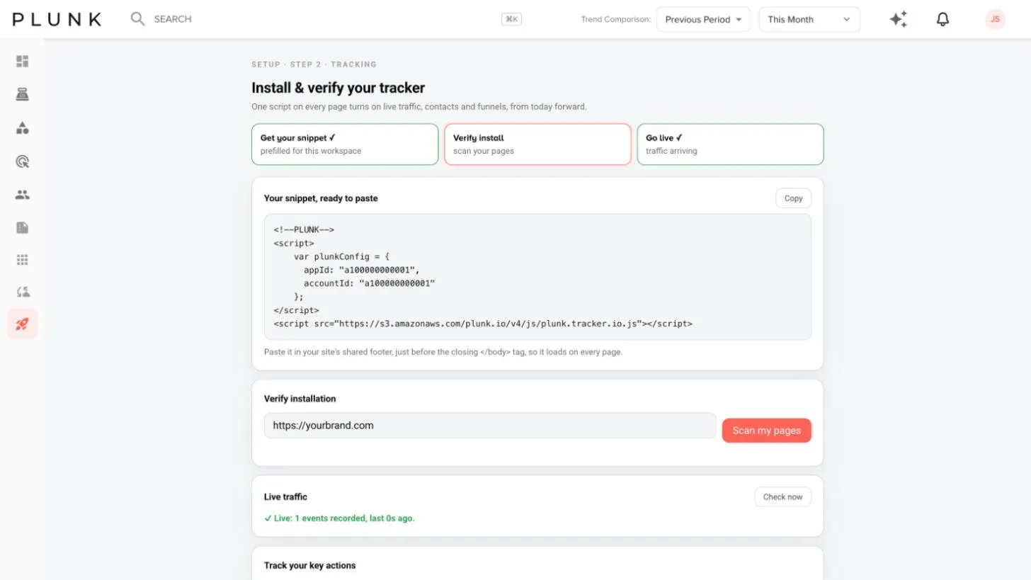Click the snippet code block
Viewport: 1031px width, 580px height.
click(537, 277)
